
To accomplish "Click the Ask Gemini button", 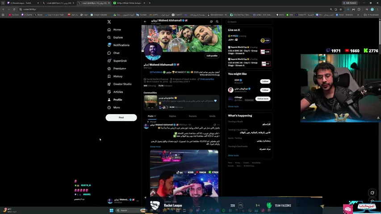I will coord(350,3).
